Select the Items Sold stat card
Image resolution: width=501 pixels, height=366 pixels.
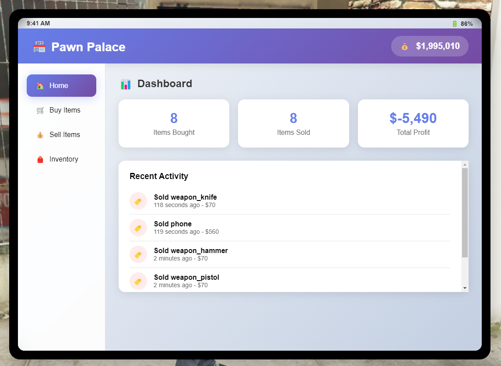click(293, 123)
